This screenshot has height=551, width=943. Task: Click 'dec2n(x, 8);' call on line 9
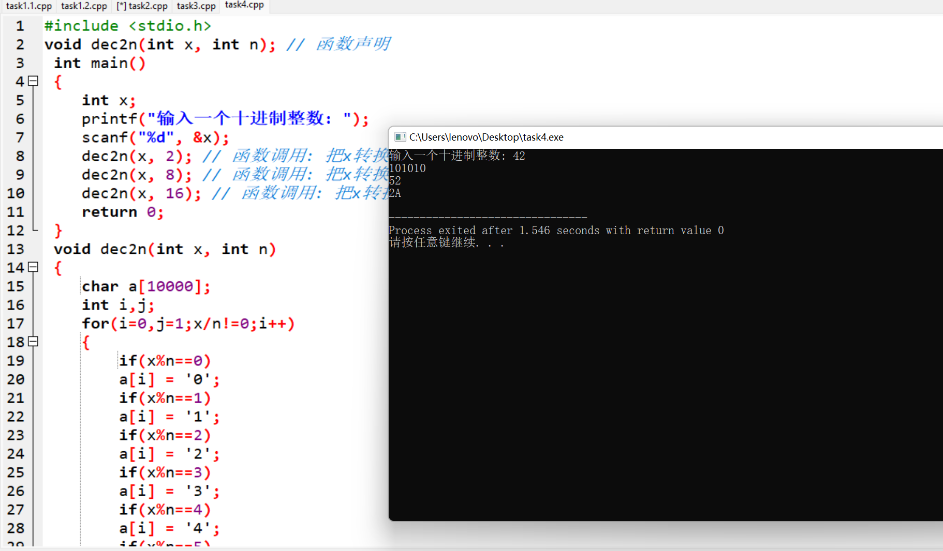137,175
